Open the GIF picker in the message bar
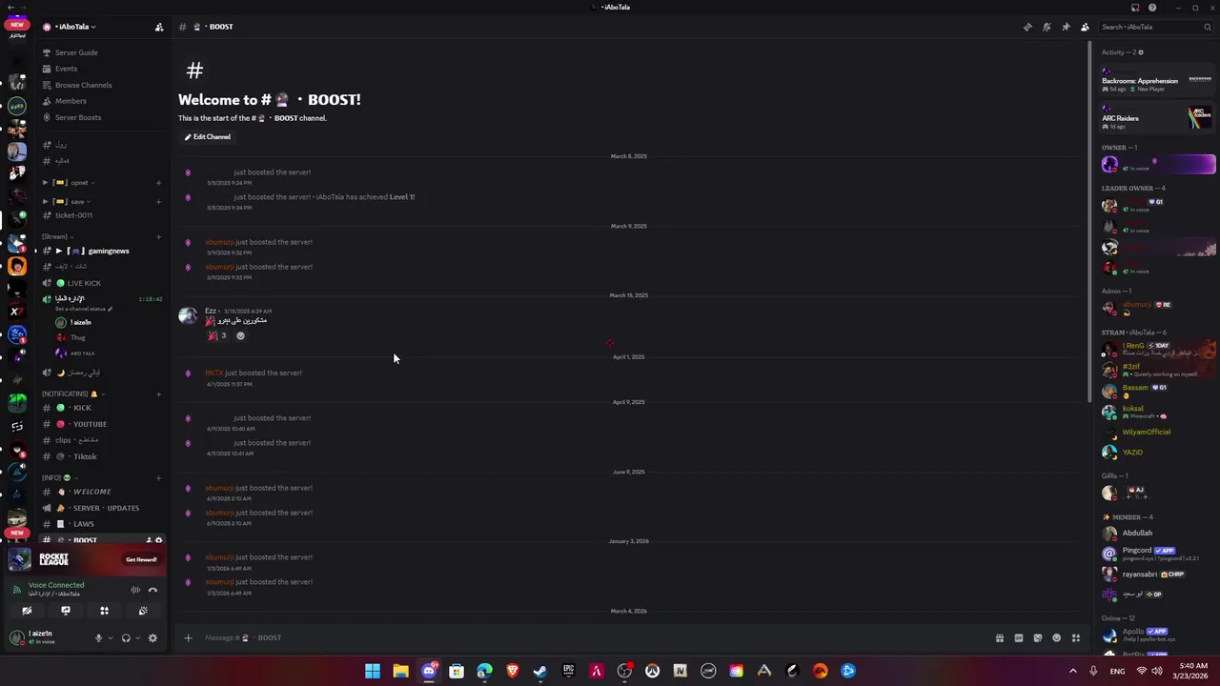The width and height of the screenshot is (1220, 686). pos(1019,638)
